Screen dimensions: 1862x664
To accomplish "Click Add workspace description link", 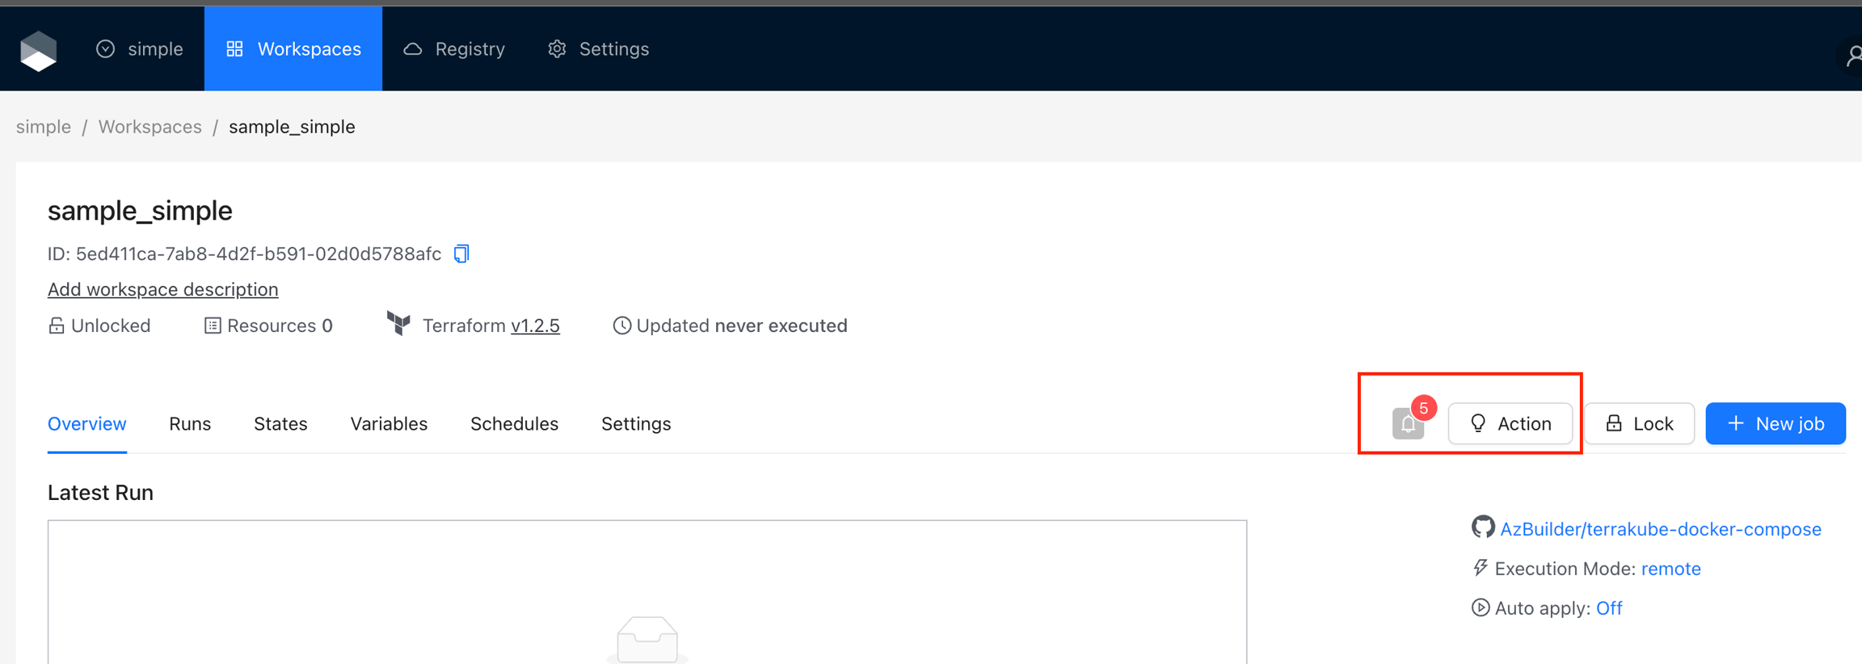I will pos(162,289).
